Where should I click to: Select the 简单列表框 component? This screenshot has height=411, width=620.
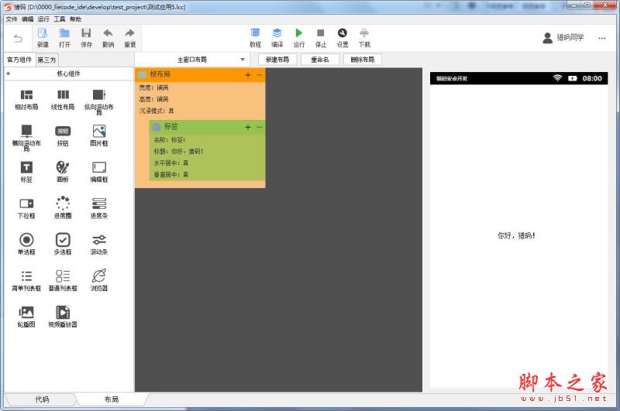tap(26, 280)
